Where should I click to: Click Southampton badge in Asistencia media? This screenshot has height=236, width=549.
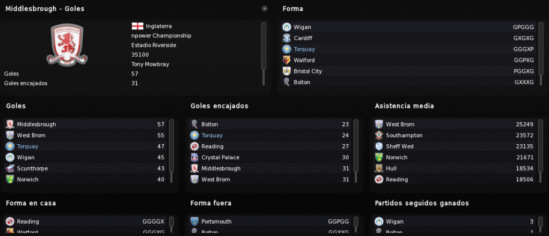(x=379, y=135)
